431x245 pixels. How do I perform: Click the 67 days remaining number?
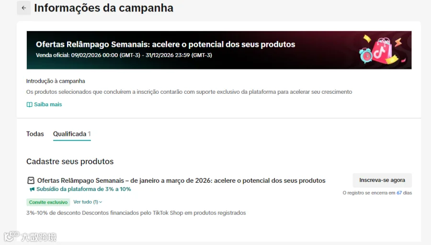pyautogui.click(x=399, y=193)
